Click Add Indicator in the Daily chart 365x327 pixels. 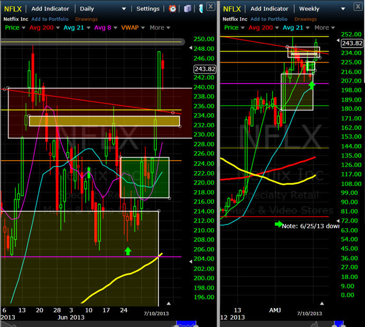(x=50, y=8)
